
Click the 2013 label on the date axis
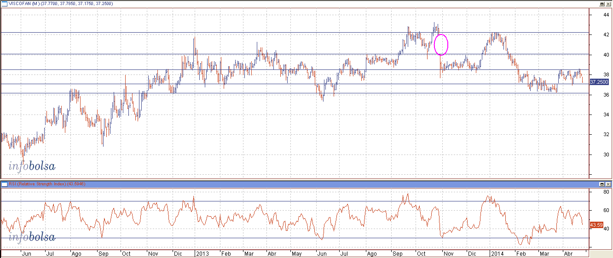202,253
